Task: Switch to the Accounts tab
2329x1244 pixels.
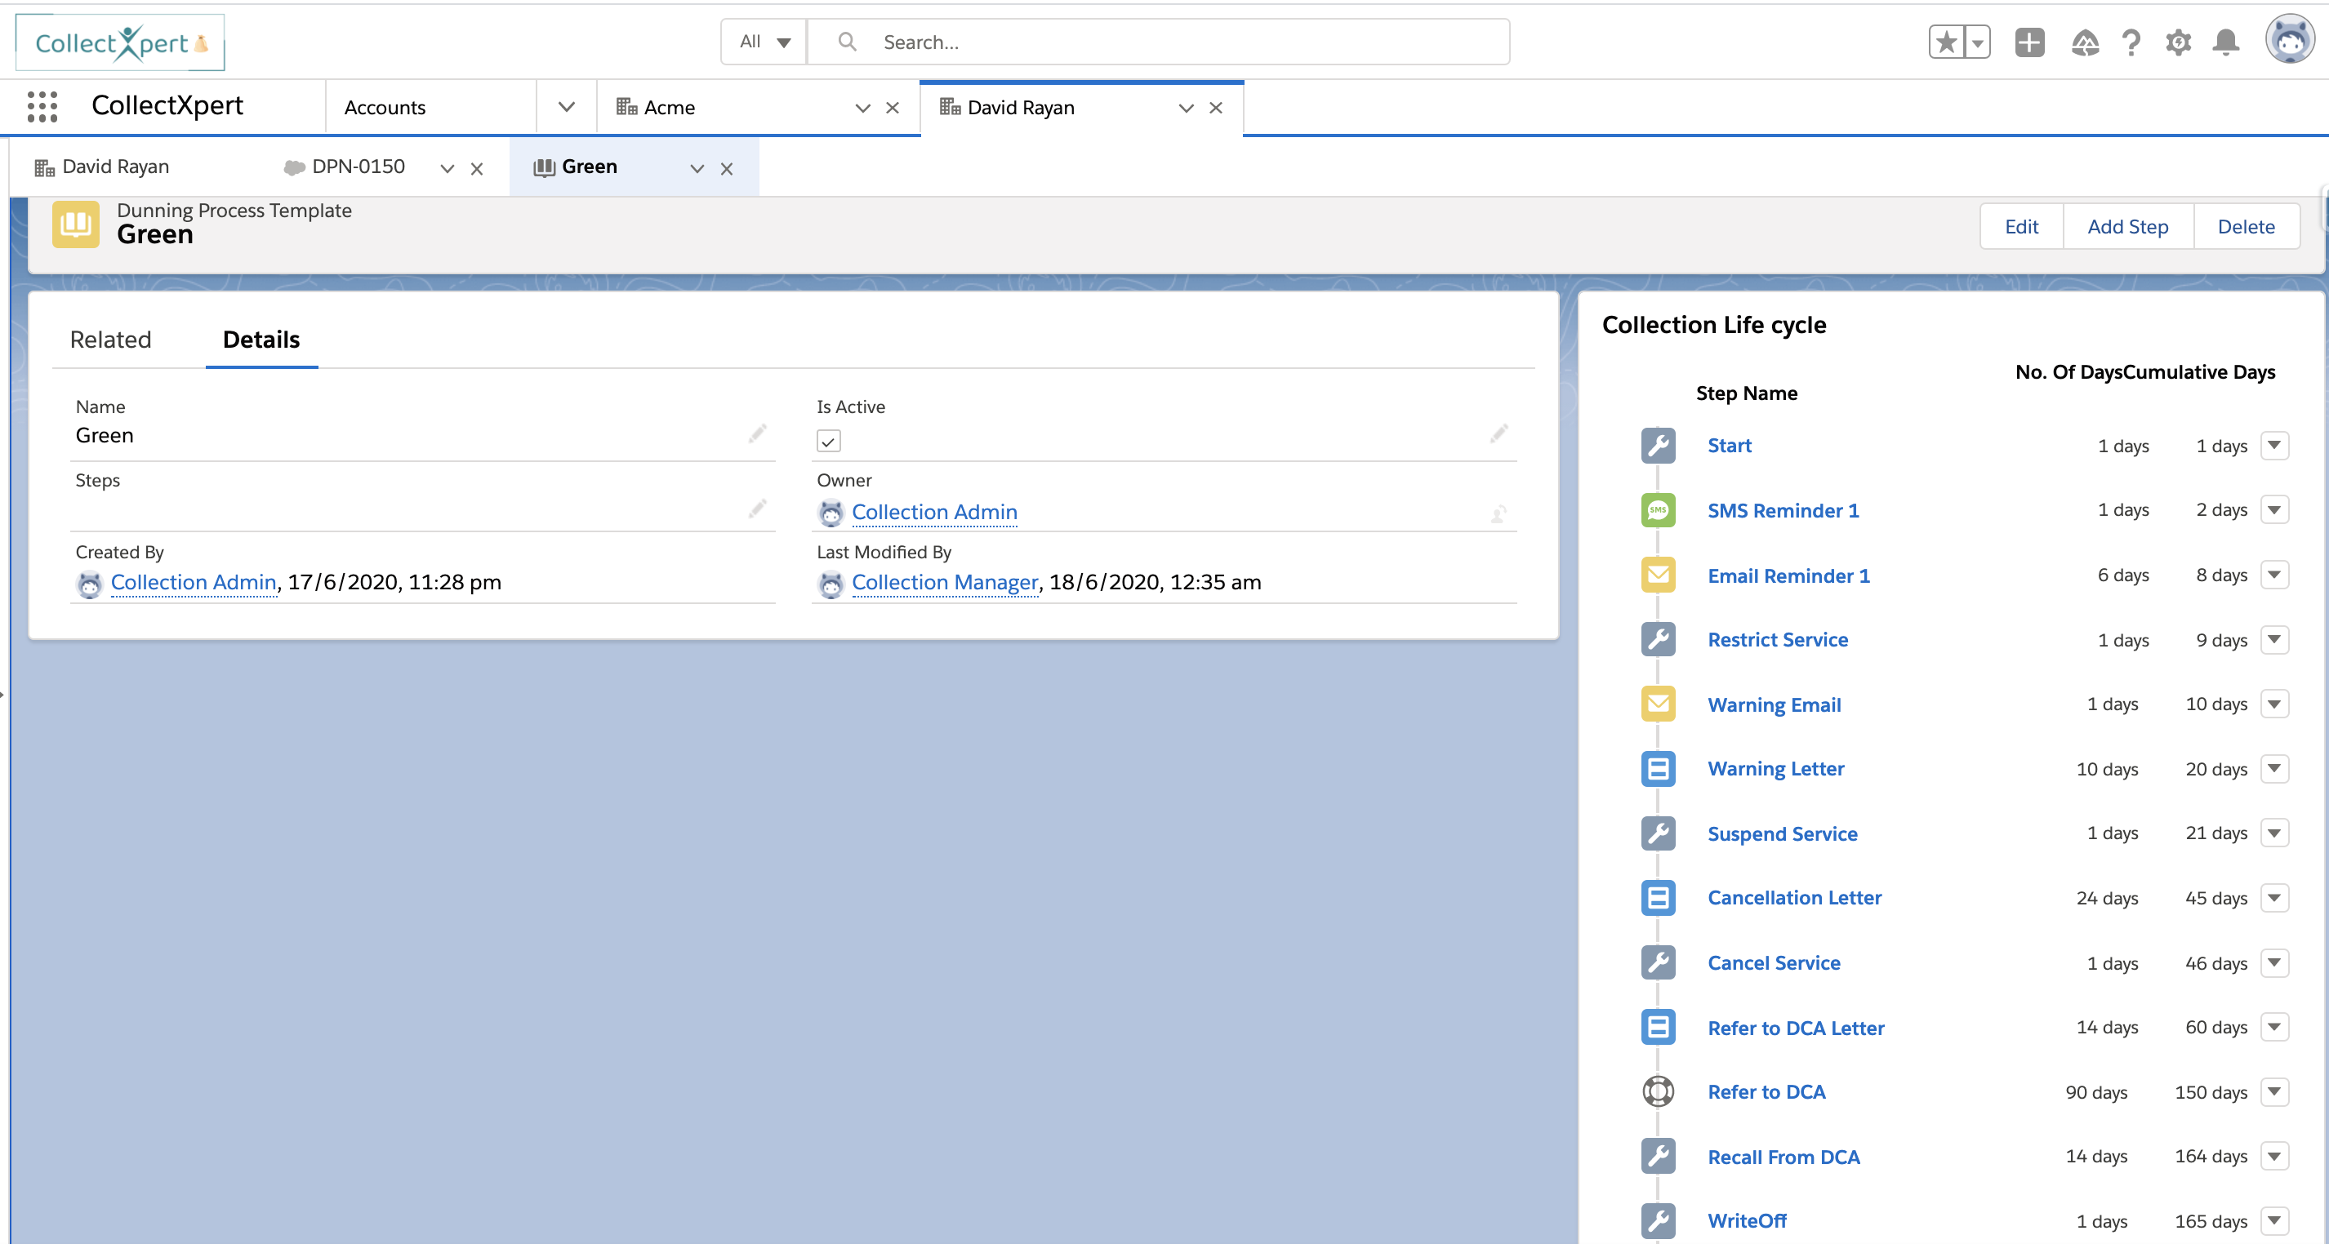Action: point(385,107)
